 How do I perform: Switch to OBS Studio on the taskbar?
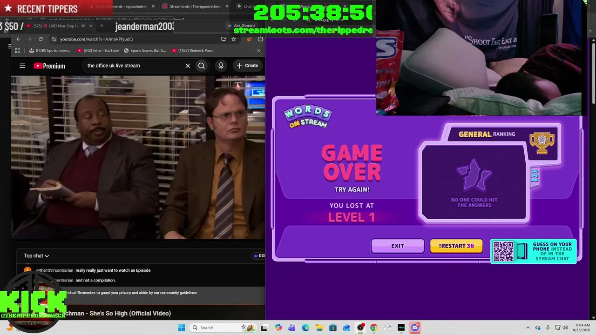pyautogui.click(x=360, y=328)
